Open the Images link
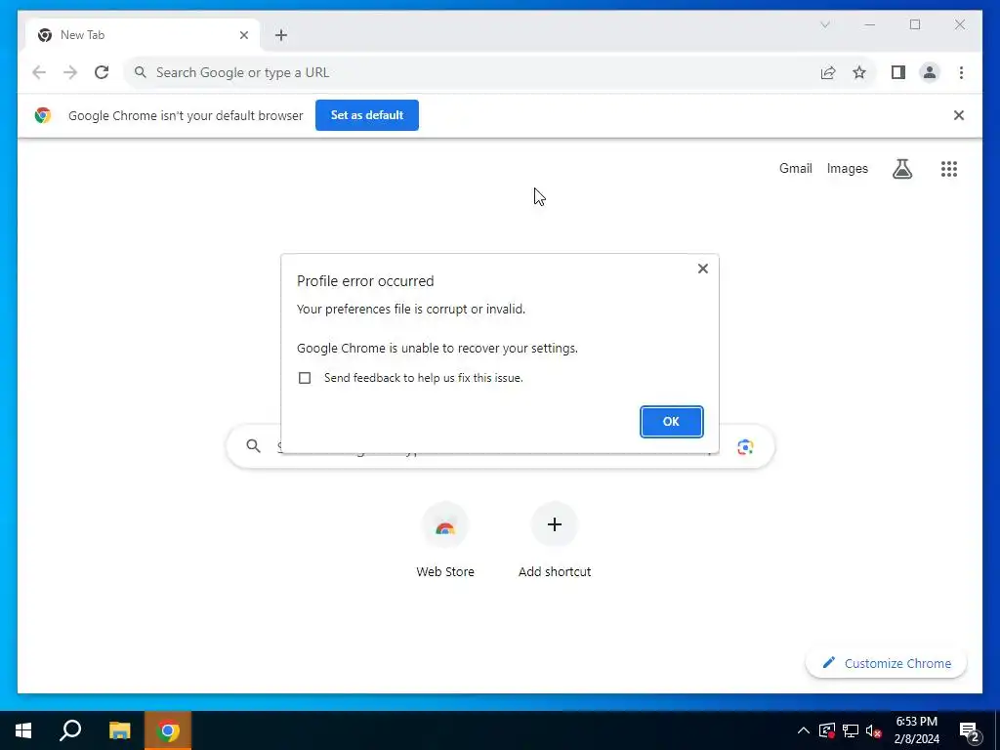The image size is (1000, 750). coord(847,168)
